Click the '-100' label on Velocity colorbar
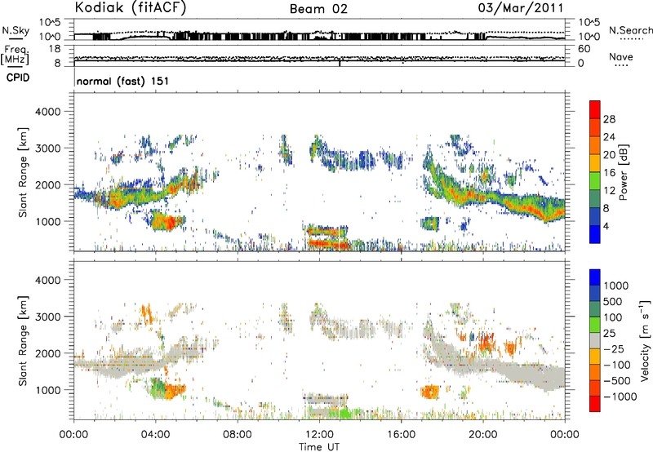The width and height of the screenshot is (653, 452). 617,365
